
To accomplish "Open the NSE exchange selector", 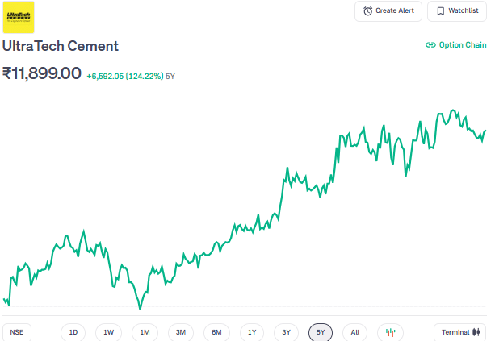I will click(x=15, y=332).
